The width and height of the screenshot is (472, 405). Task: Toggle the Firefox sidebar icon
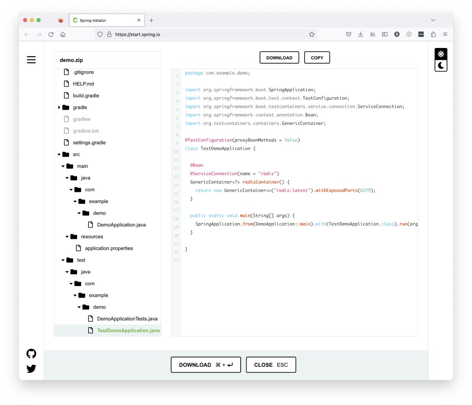(385, 34)
